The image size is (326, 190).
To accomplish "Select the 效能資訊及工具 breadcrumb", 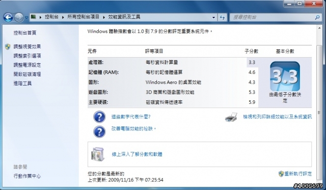I will coord(124,17).
